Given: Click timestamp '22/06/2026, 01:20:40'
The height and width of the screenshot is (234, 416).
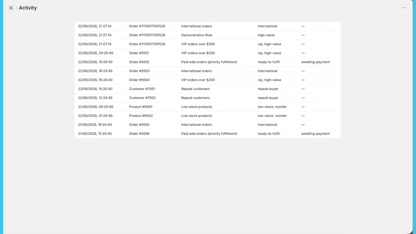Looking at the screenshot, I should click(95, 116).
